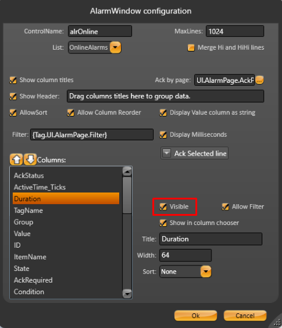Enable Merge Hi and HiHi lines

click(191, 47)
